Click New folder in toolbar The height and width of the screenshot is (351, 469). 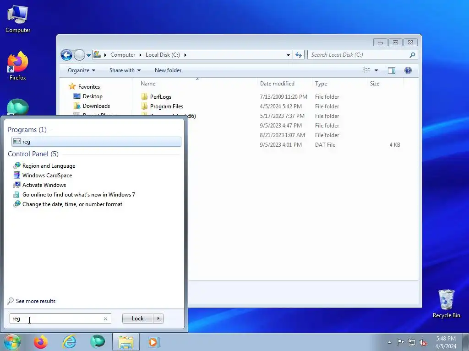pyautogui.click(x=168, y=70)
